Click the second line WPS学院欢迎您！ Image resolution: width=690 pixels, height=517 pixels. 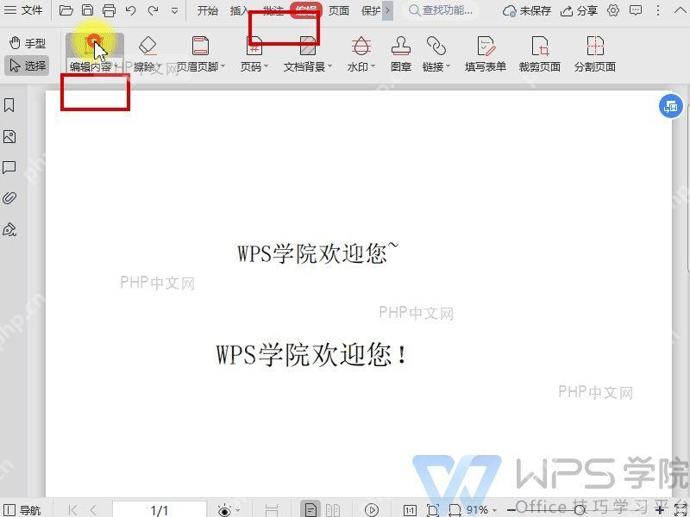tap(311, 354)
